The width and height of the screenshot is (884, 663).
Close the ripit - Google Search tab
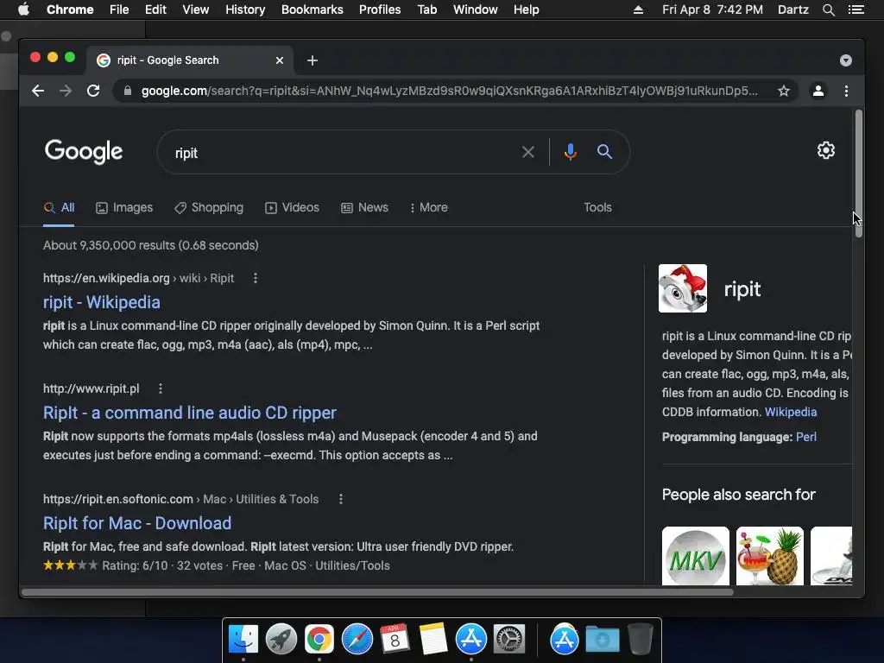[280, 60]
